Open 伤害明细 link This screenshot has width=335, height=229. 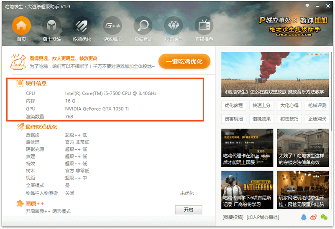pos(234,118)
